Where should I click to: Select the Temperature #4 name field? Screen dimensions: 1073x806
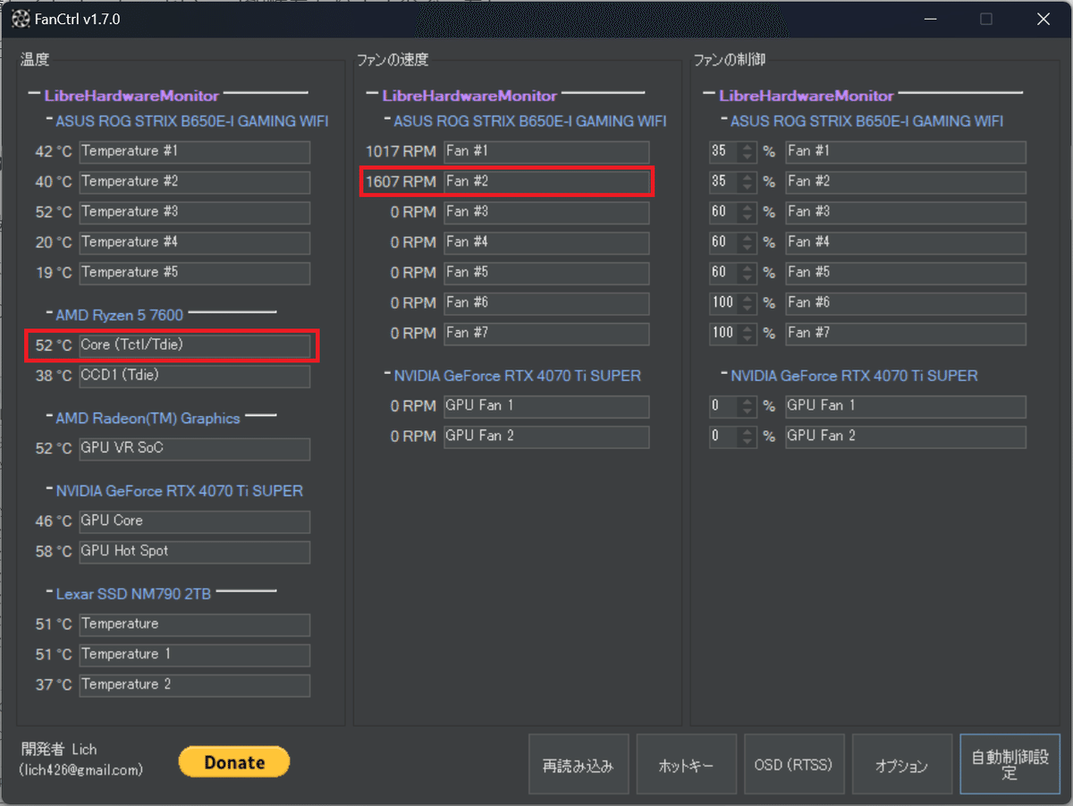pos(195,242)
